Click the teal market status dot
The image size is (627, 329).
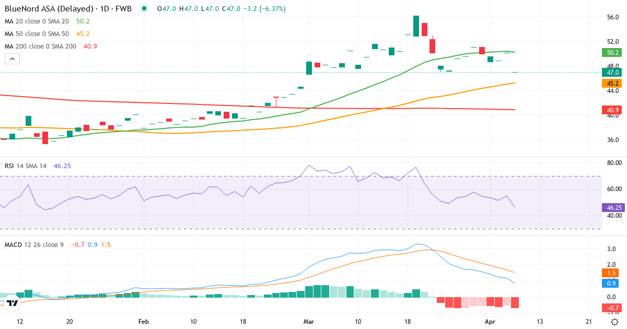click(x=144, y=9)
